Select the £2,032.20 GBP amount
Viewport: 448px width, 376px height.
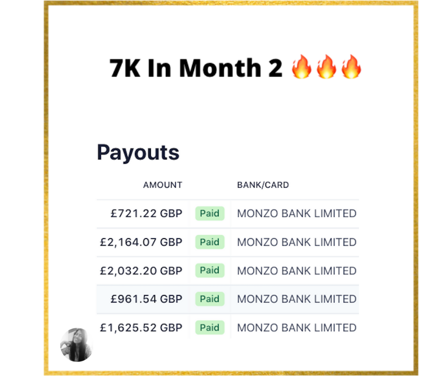141,271
